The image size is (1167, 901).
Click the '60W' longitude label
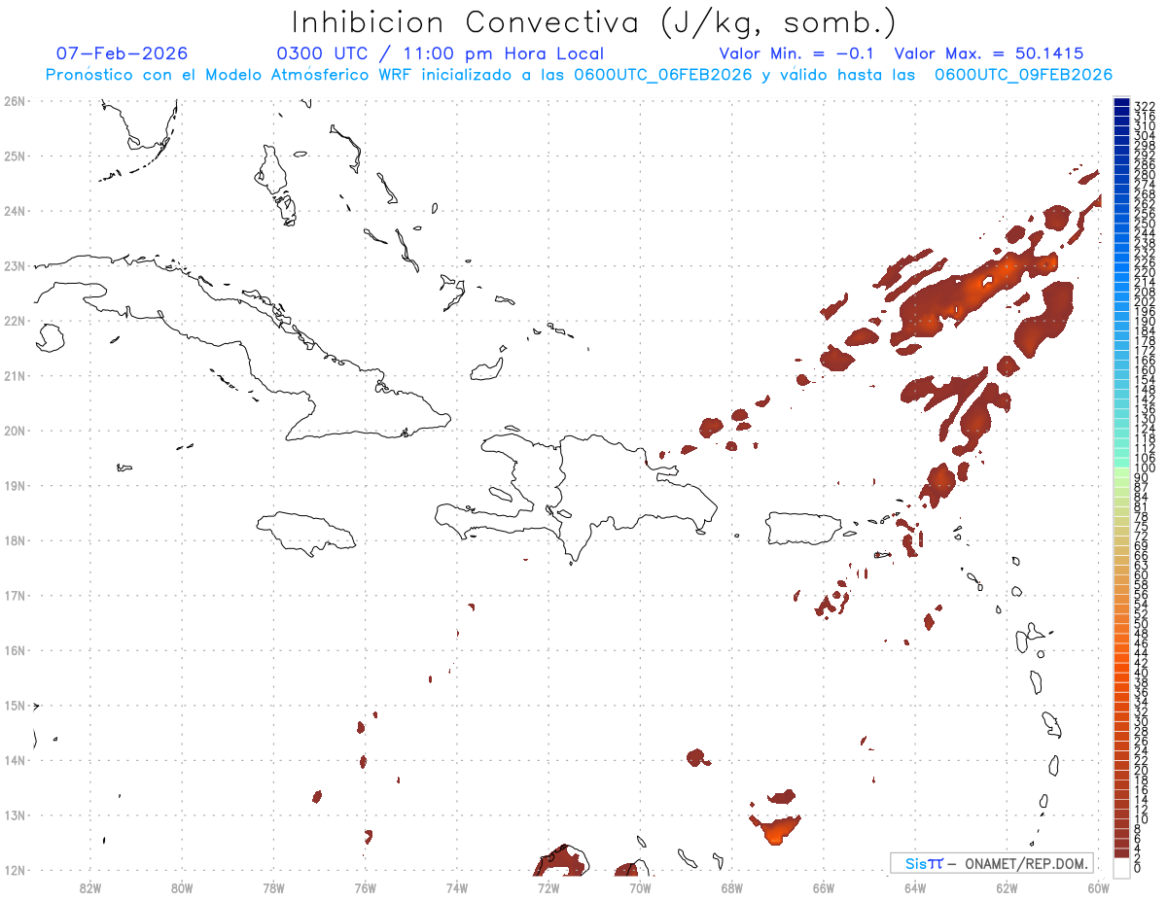1099,887
